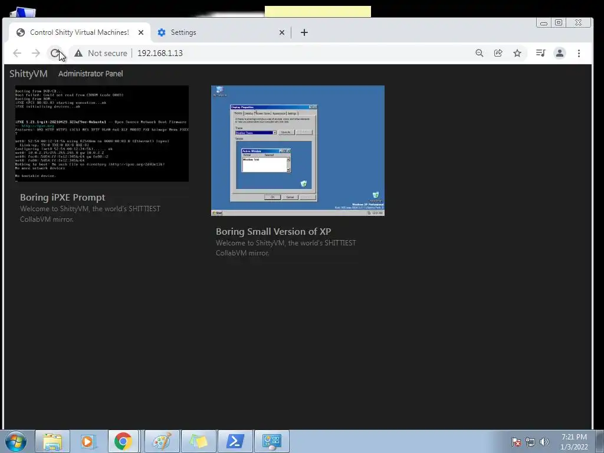Image resolution: width=604 pixels, height=453 pixels.
Task: Click the XP card description starting "Welcome to ShittyVM"
Action: (x=286, y=248)
